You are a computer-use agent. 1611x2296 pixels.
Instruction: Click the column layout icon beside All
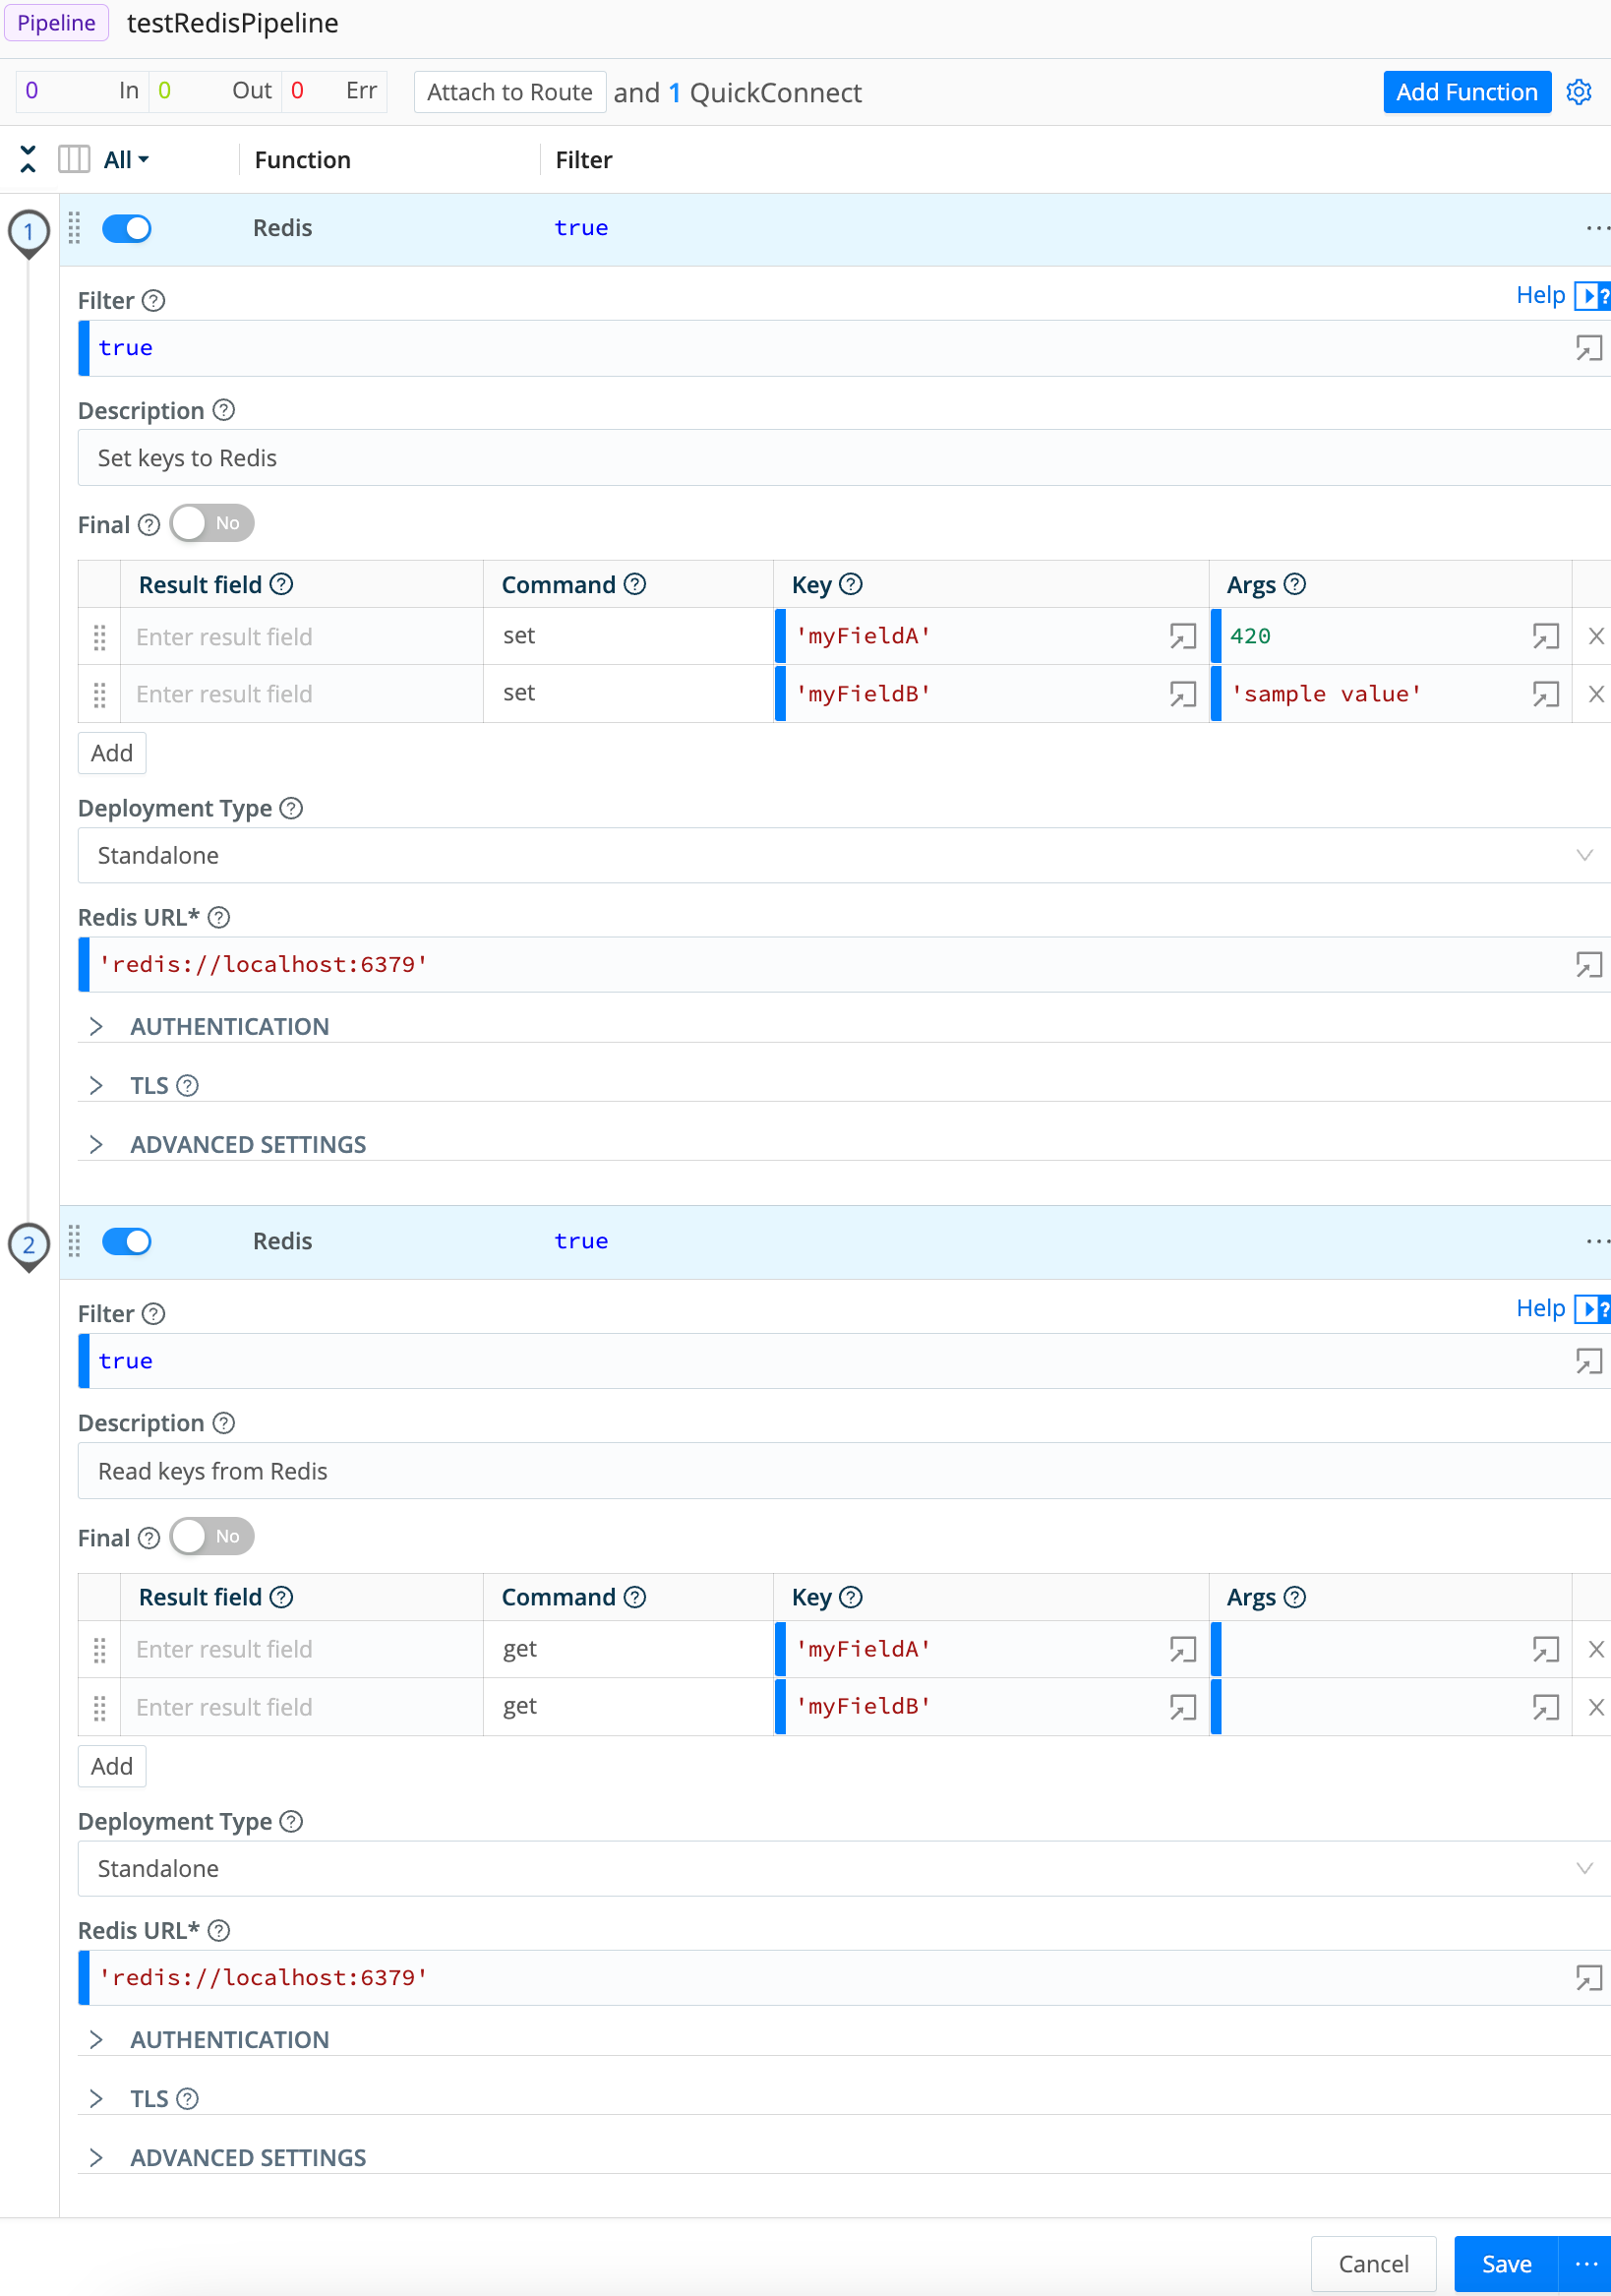pyautogui.click(x=74, y=159)
